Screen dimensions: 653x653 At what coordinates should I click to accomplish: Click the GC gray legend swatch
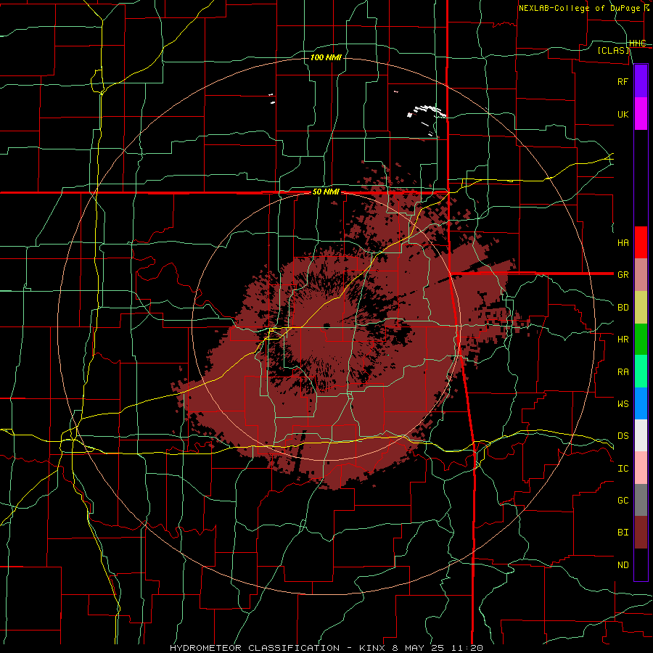(641, 500)
